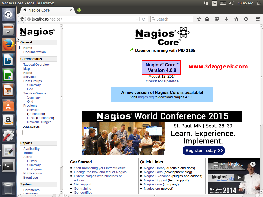This screenshot has width=263, height=197.
Task: Open Amazon launcher icon
Action: click(8, 120)
